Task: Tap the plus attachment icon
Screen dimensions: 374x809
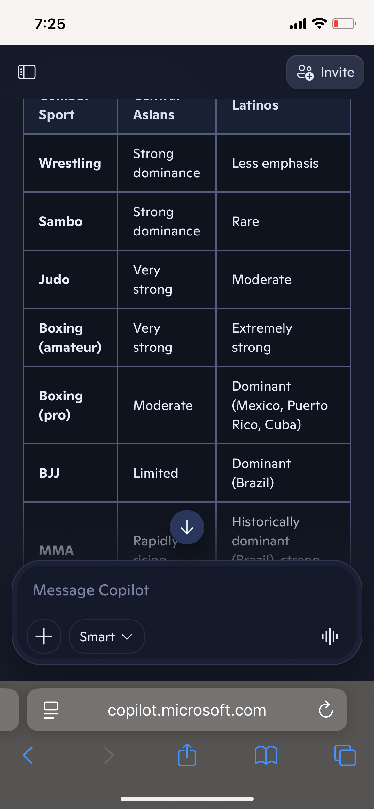Action: click(44, 636)
